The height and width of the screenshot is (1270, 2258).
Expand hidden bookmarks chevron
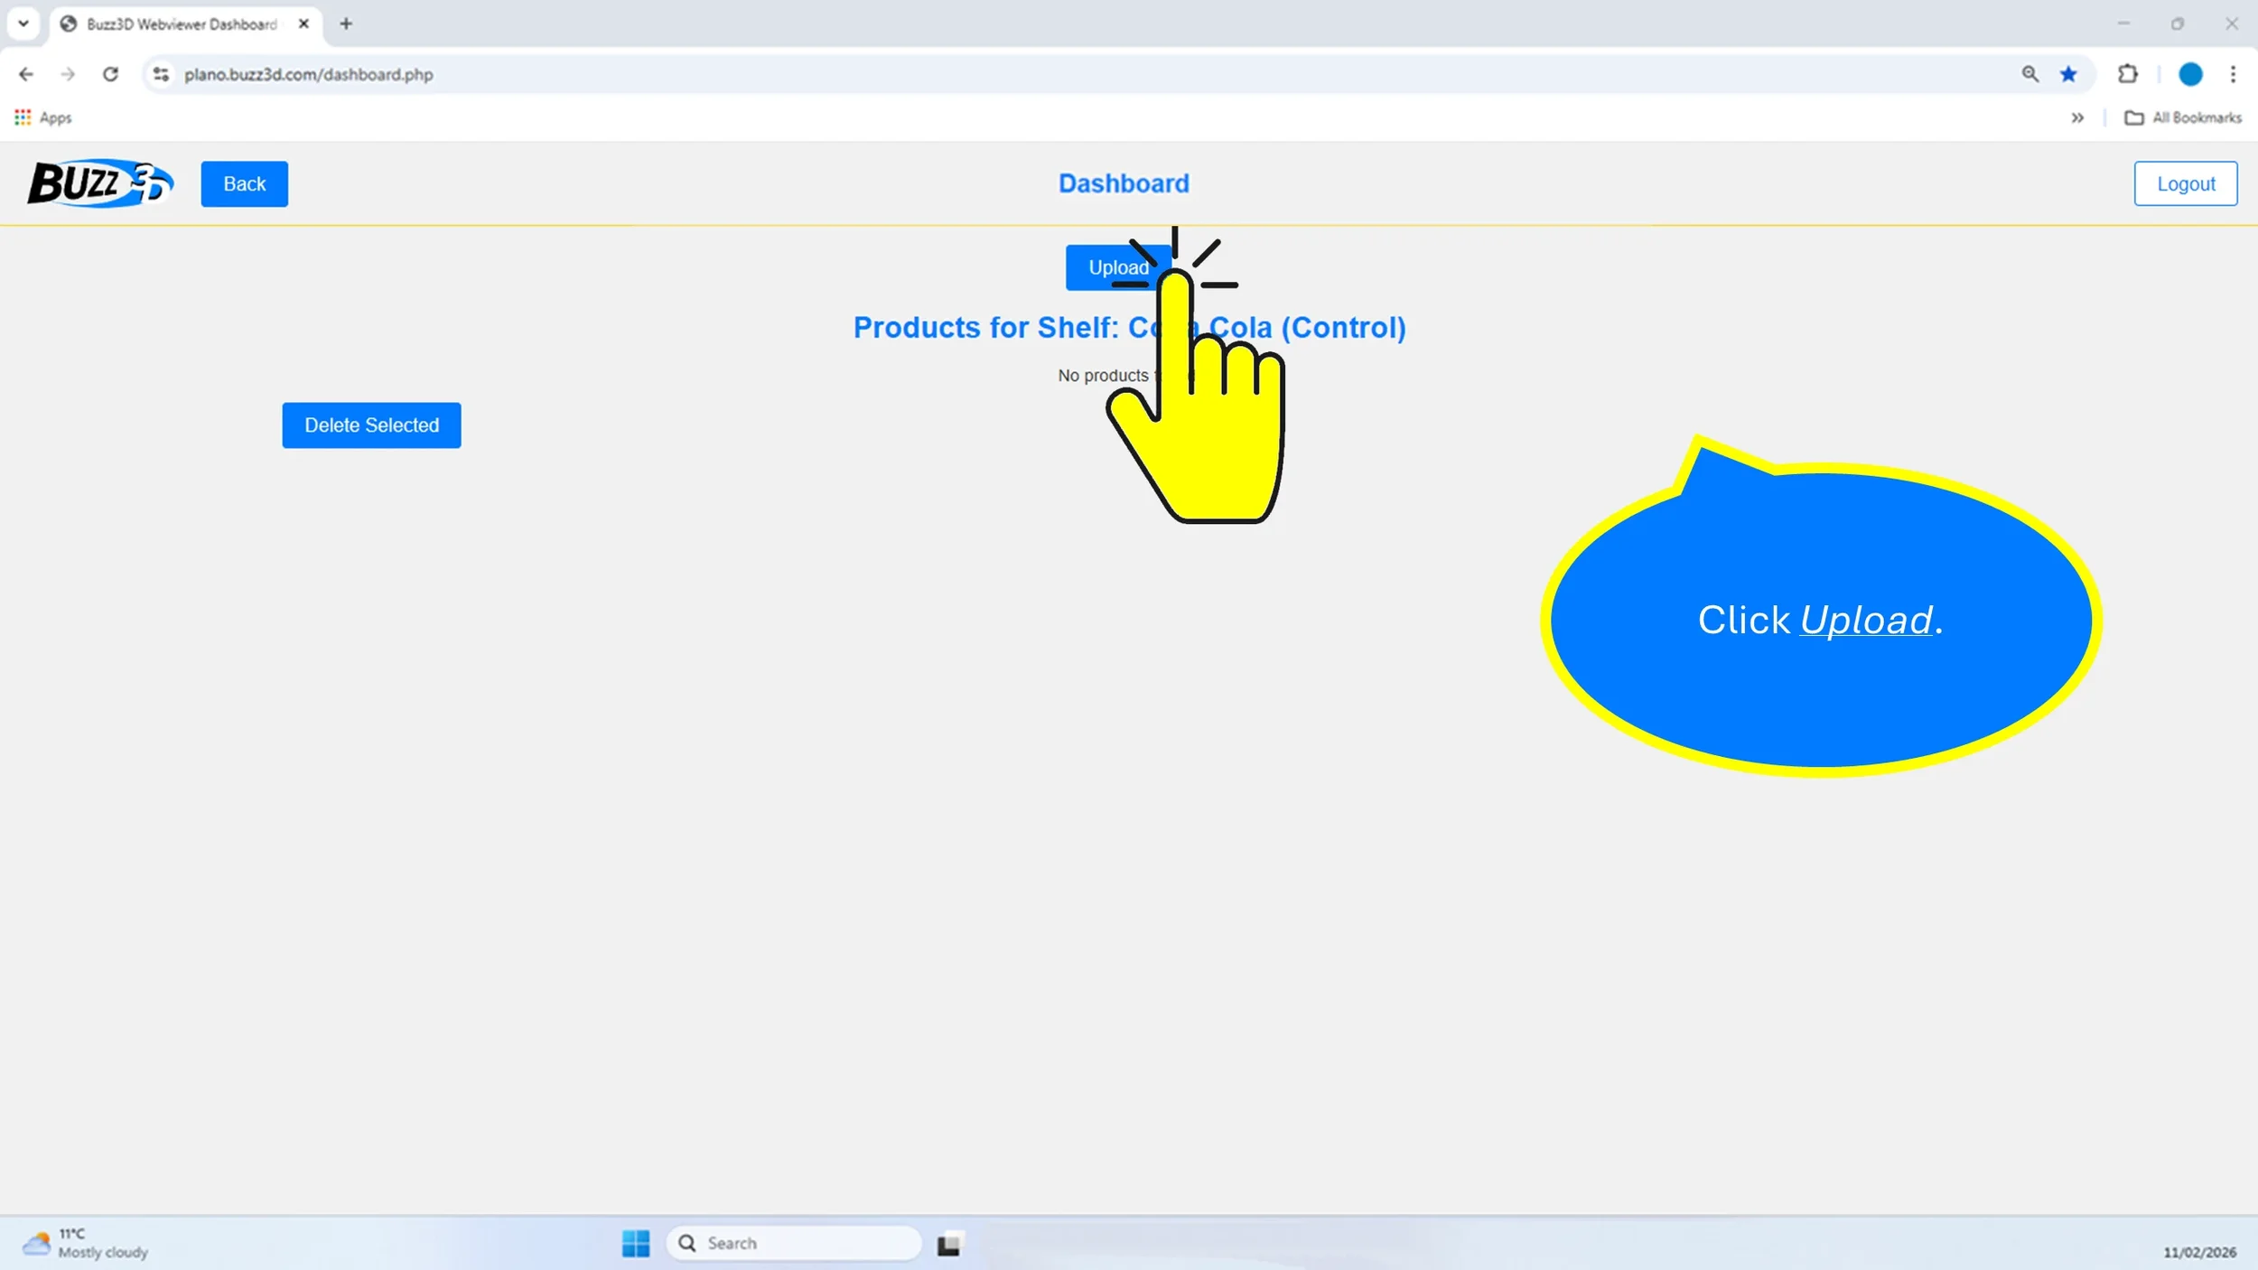[x=2077, y=117]
